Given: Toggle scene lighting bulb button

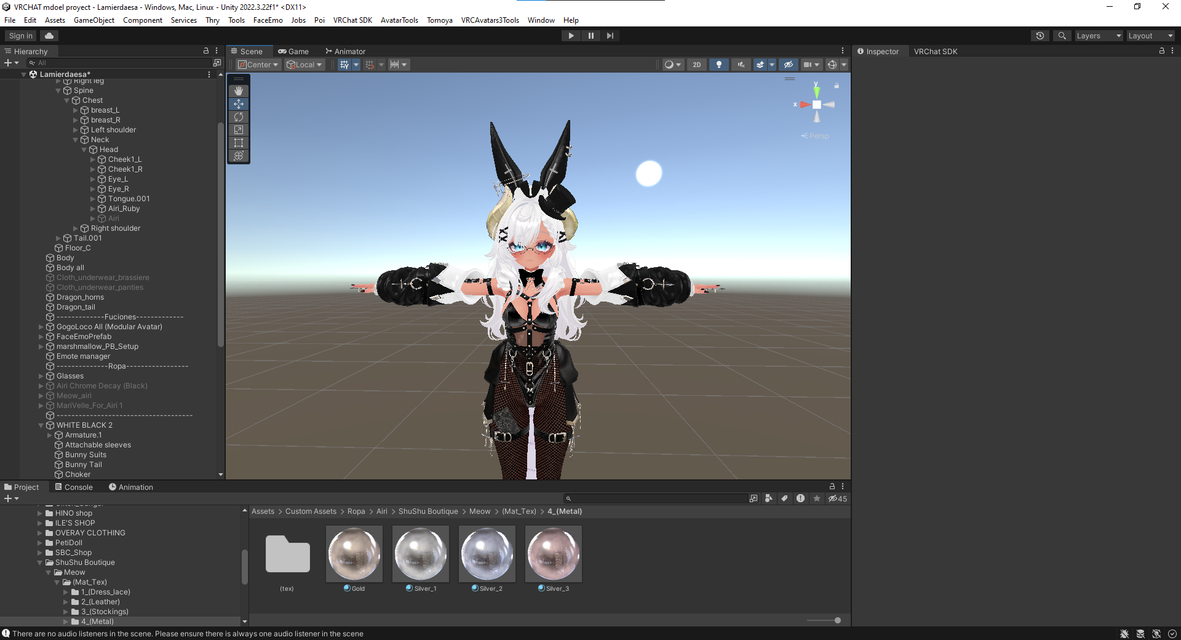Looking at the screenshot, I should click(x=718, y=65).
